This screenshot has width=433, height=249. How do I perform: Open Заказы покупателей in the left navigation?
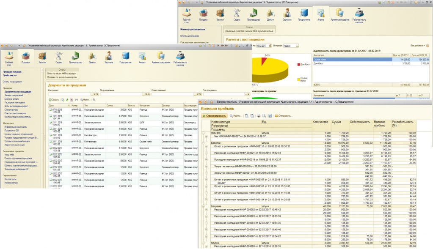click(x=14, y=96)
